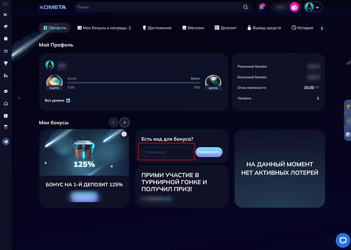Click the loyalty points diamond icon

pyautogui.click(x=317, y=88)
